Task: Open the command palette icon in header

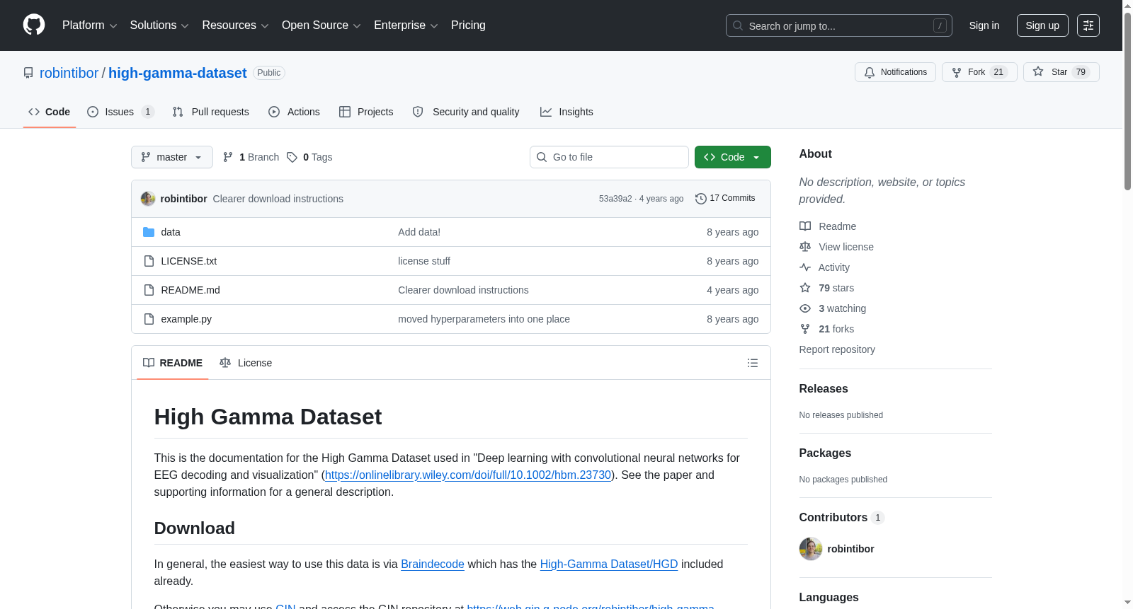Action: pos(1088,25)
